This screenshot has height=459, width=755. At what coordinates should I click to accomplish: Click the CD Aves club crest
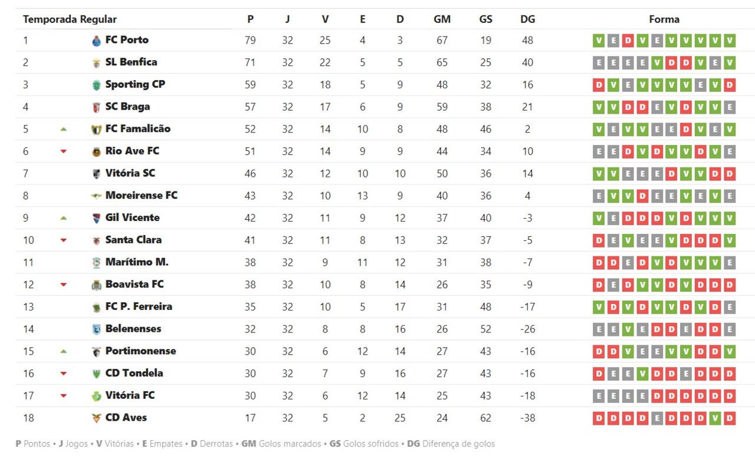point(97,418)
